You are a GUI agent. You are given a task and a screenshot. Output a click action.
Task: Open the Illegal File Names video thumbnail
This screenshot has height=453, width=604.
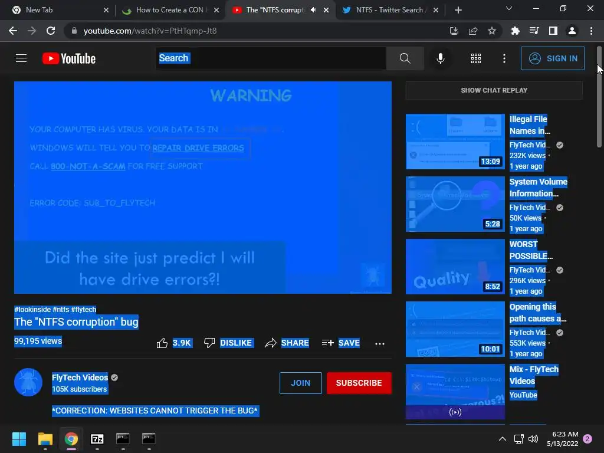click(455, 142)
